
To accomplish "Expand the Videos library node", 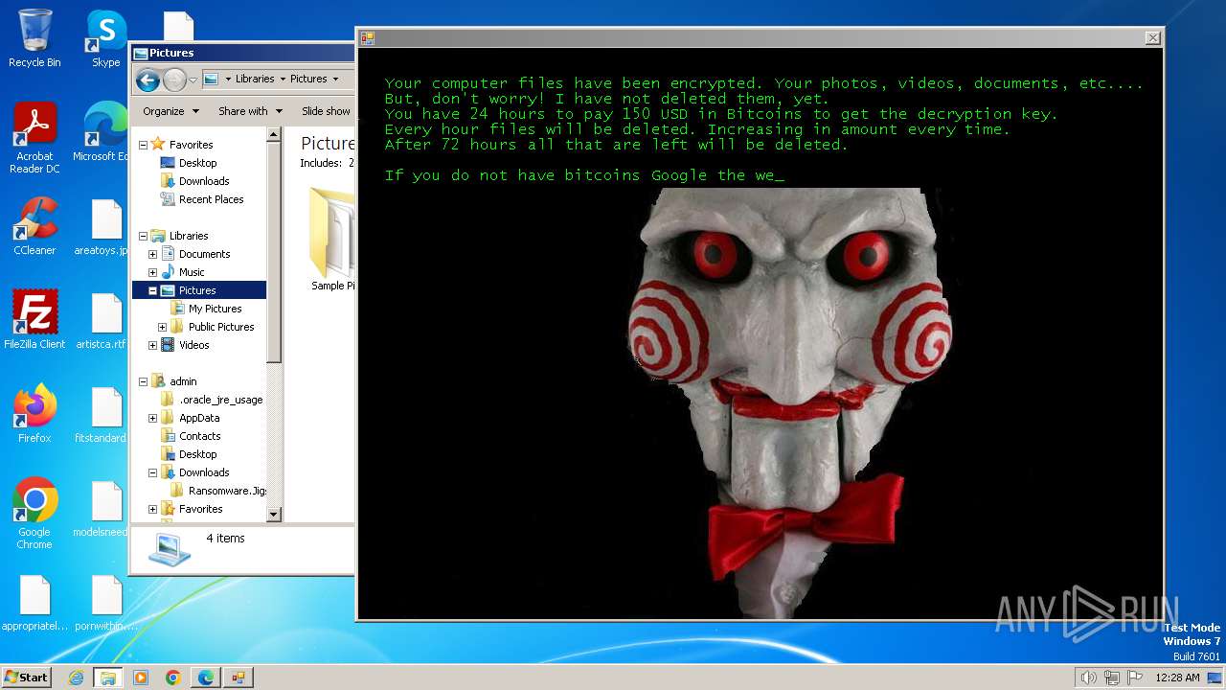I will [x=152, y=345].
